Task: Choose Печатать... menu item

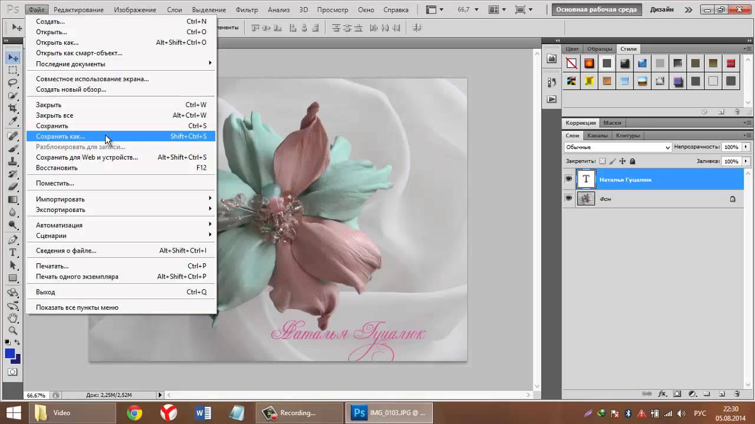Action: (121, 266)
